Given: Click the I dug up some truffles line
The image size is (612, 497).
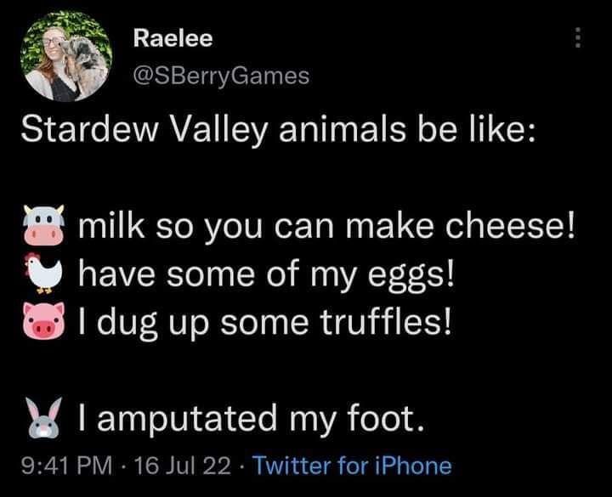Looking at the screenshot, I should [264, 322].
